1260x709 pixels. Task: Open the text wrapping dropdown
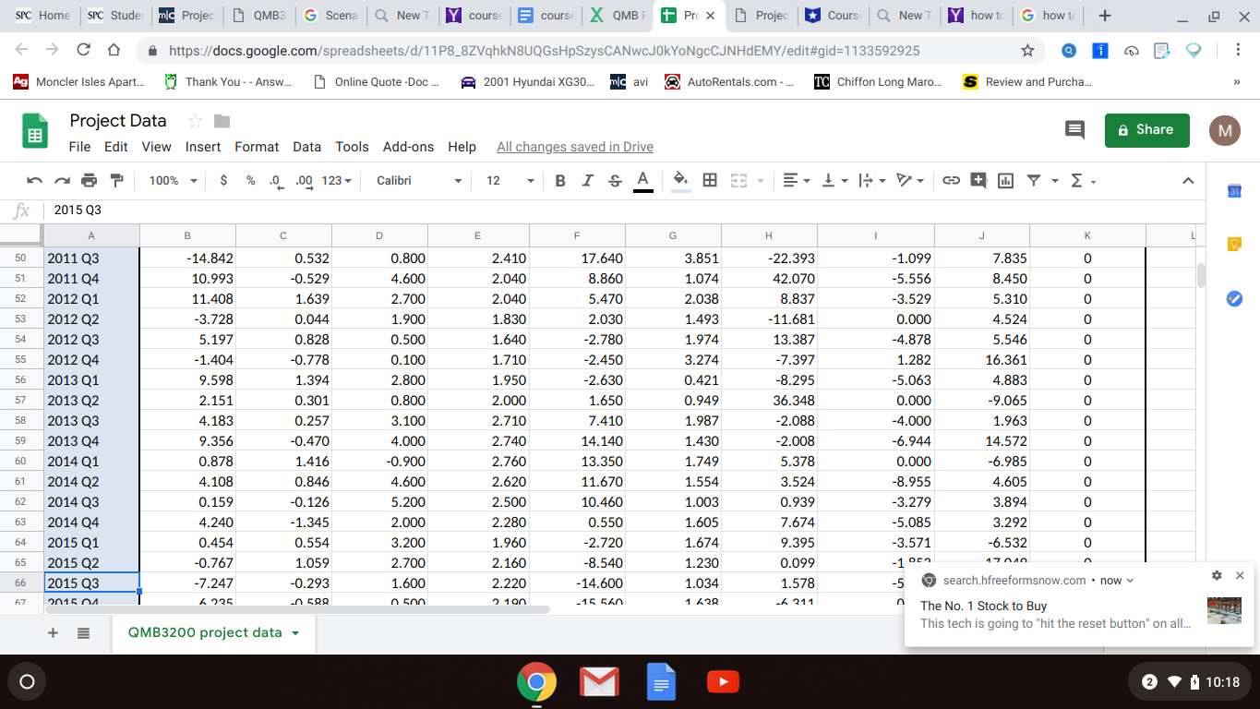[x=871, y=181]
